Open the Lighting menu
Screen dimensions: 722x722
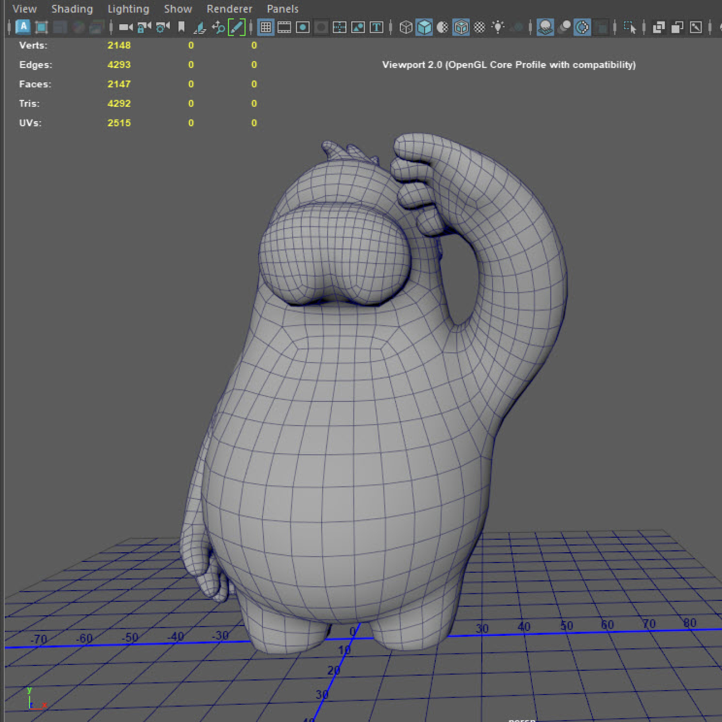pyautogui.click(x=128, y=9)
